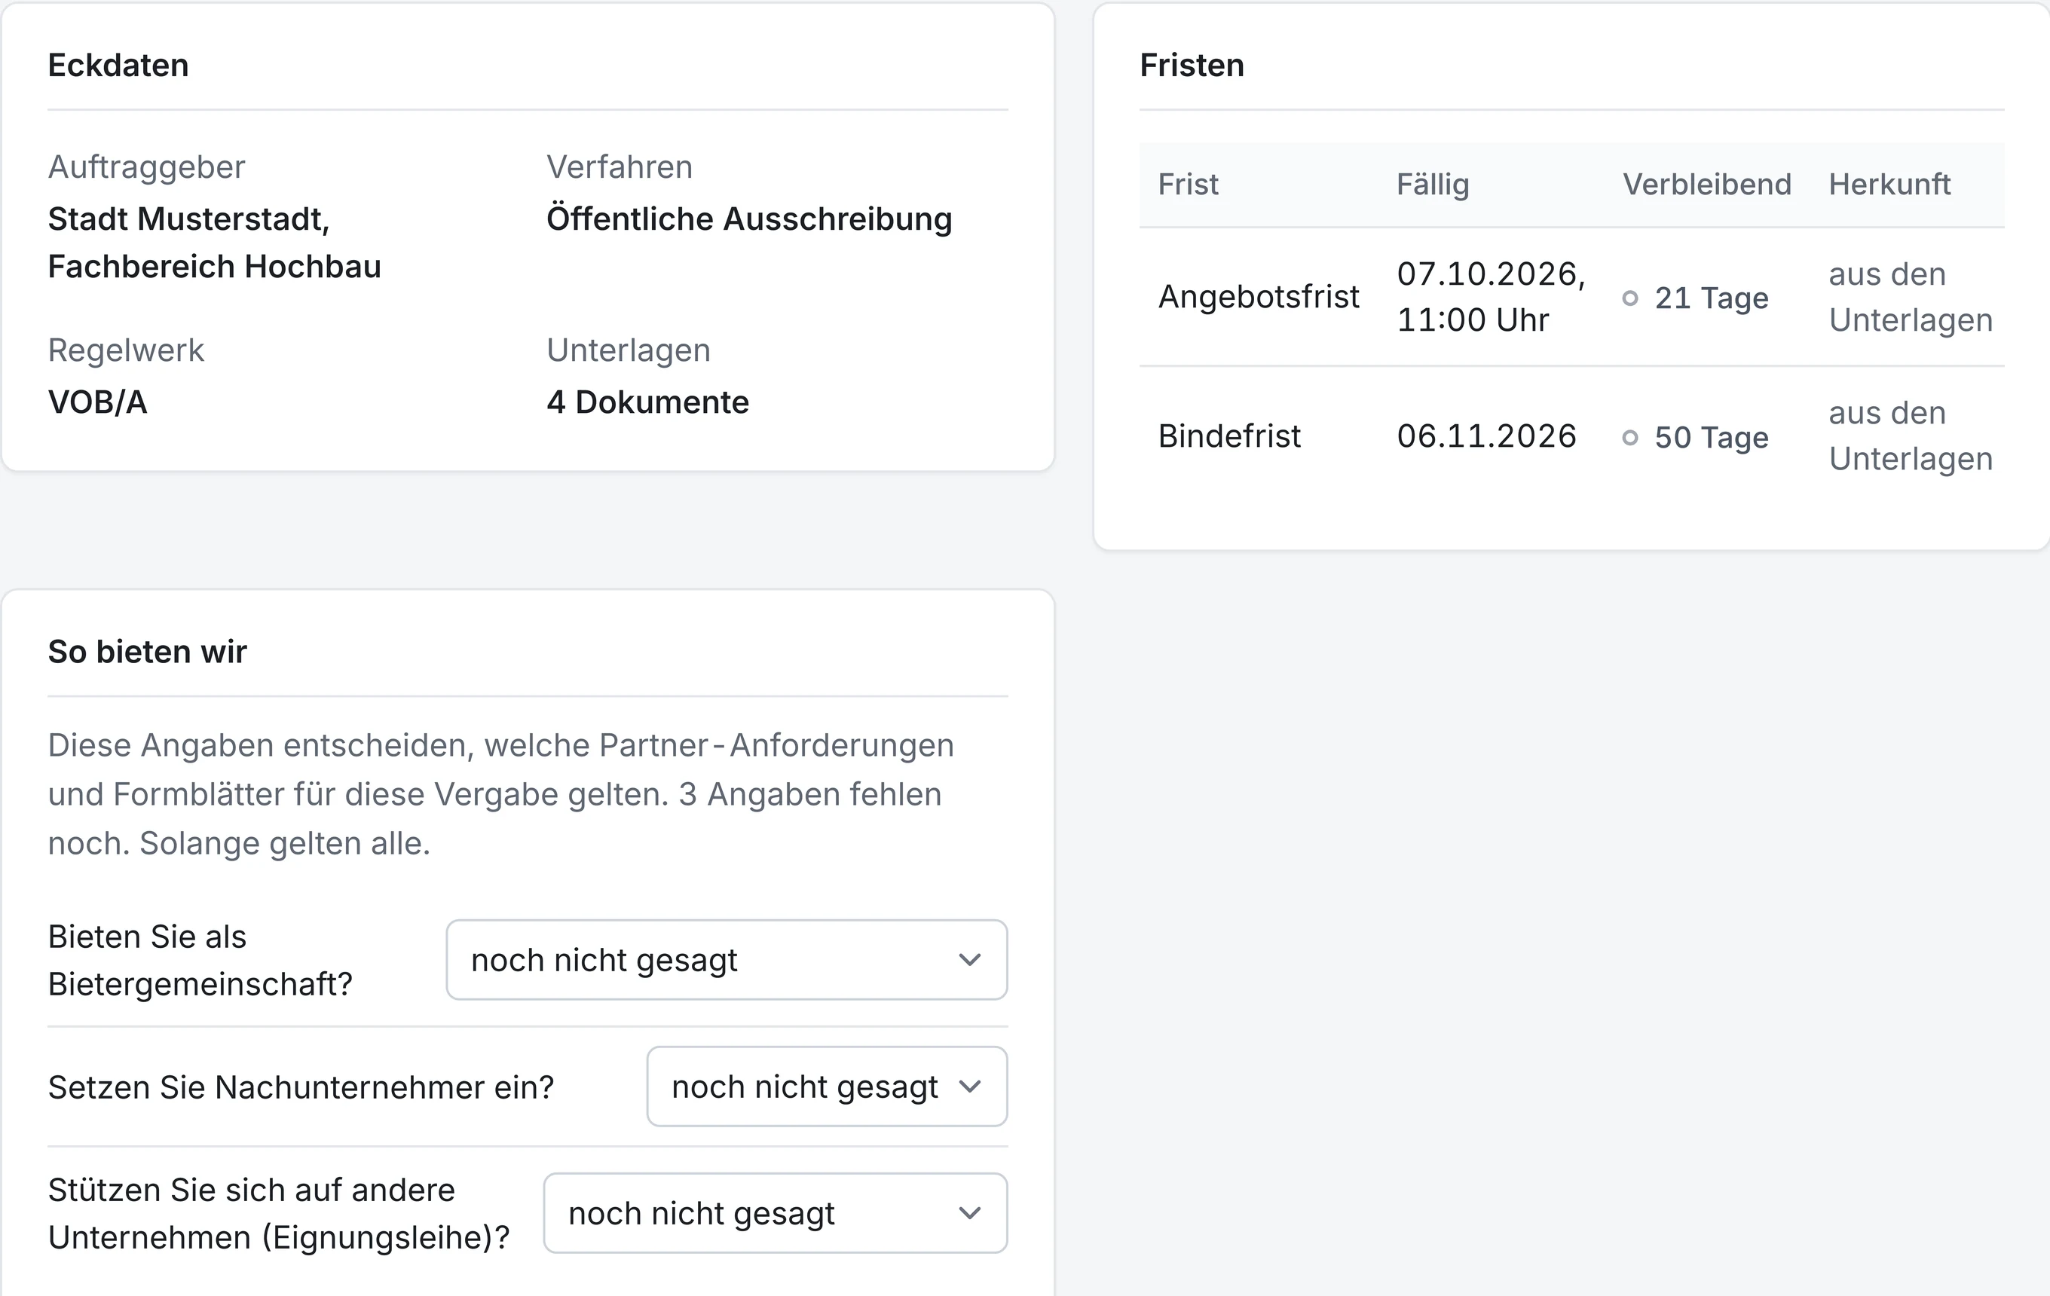This screenshot has height=1296, width=2050.
Task: Click the Herkunft column header
Action: click(x=1889, y=185)
